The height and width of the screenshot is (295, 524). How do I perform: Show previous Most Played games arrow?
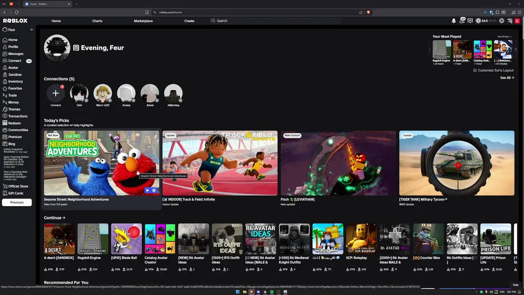pyautogui.click(x=430, y=50)
